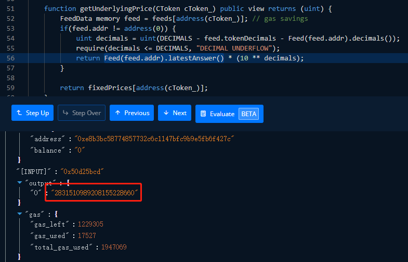Select total_gas_used value 1947069

(114, 247)
